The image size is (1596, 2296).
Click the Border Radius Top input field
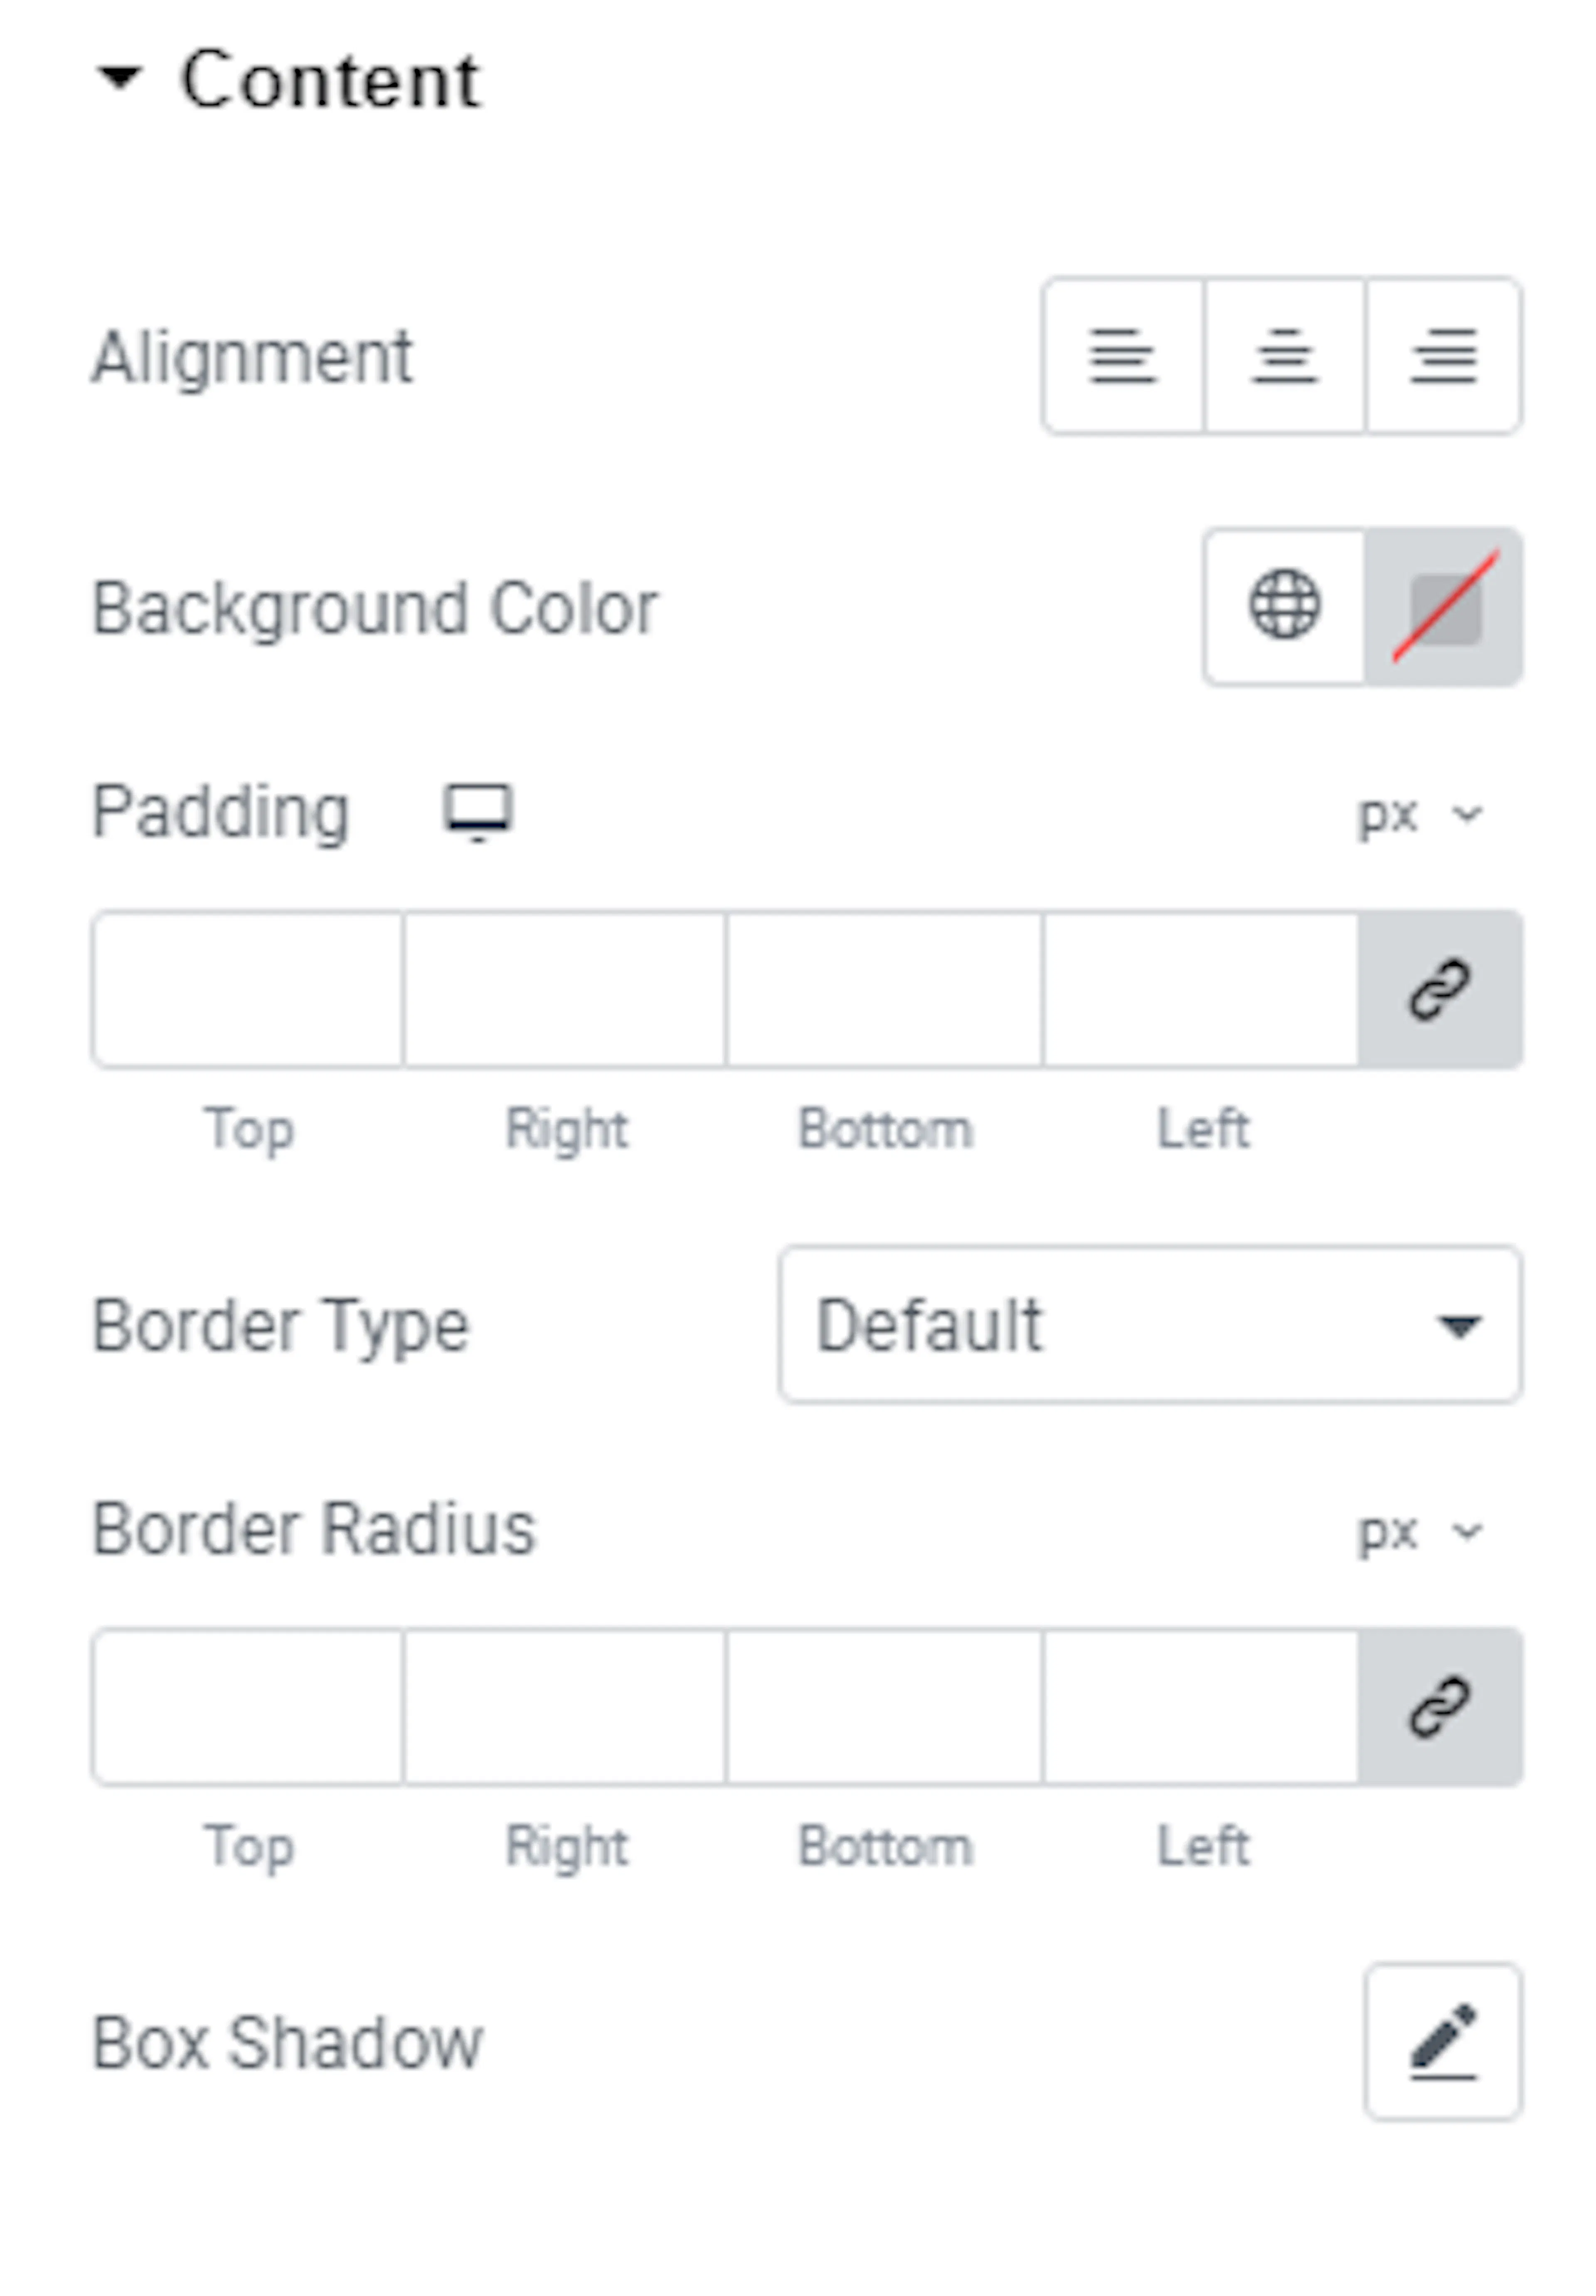point(248,1707)
